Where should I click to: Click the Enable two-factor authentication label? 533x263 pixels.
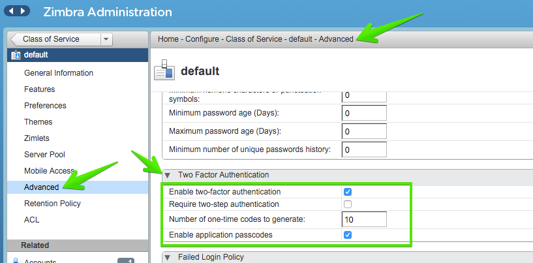tap(224, 192)
